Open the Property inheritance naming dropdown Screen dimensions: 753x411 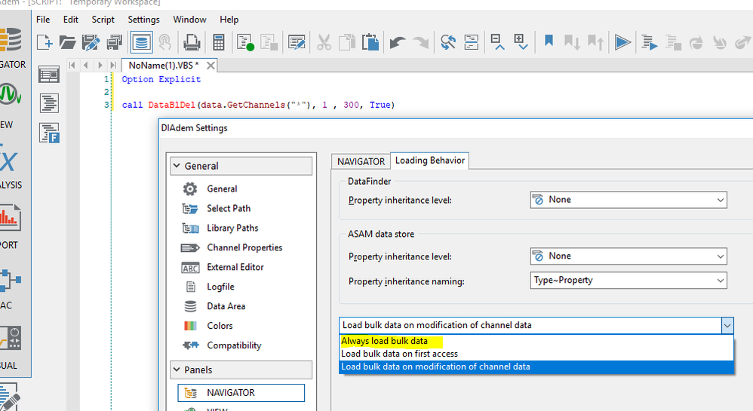pyautogui.click(x=628, y=281)
